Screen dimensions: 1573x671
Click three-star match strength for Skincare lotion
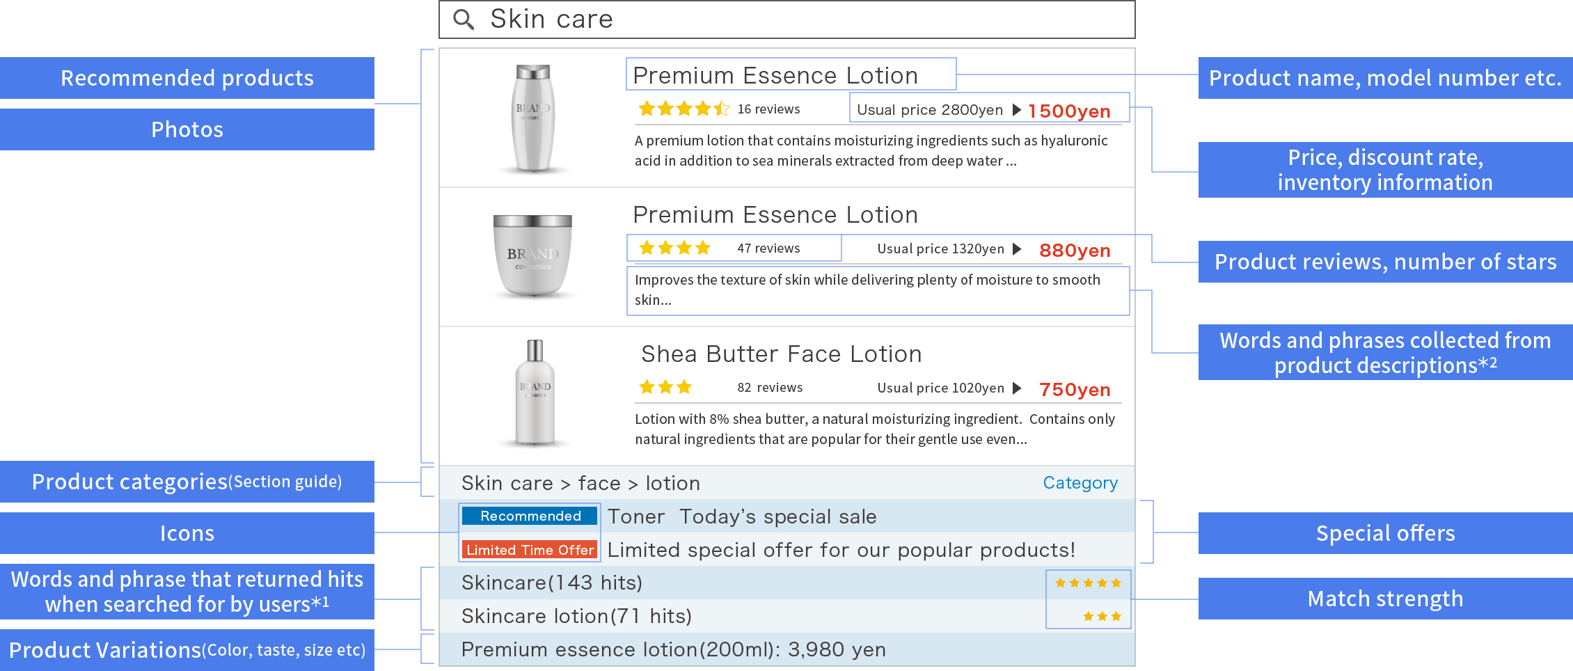(1102, 616)
